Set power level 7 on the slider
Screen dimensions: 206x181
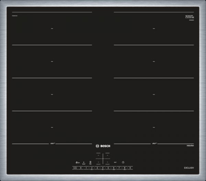point(119,168)
